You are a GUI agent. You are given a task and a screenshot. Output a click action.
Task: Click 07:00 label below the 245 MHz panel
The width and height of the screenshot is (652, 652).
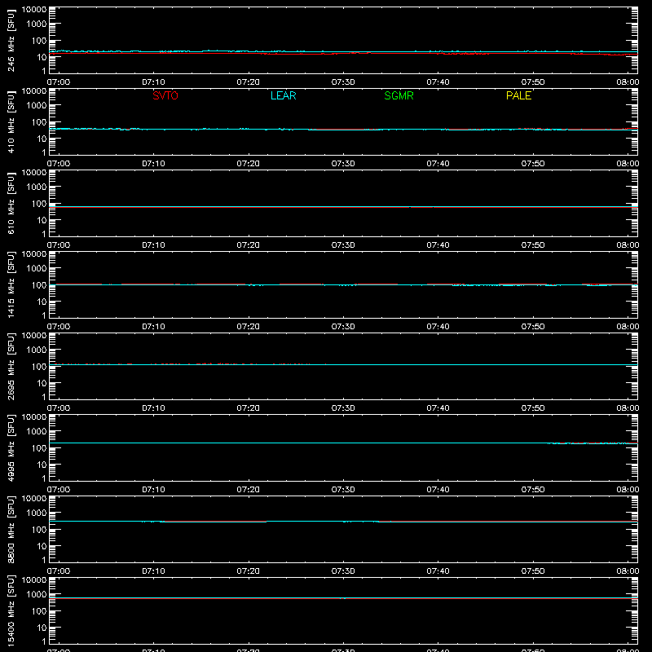coord(59,82)
